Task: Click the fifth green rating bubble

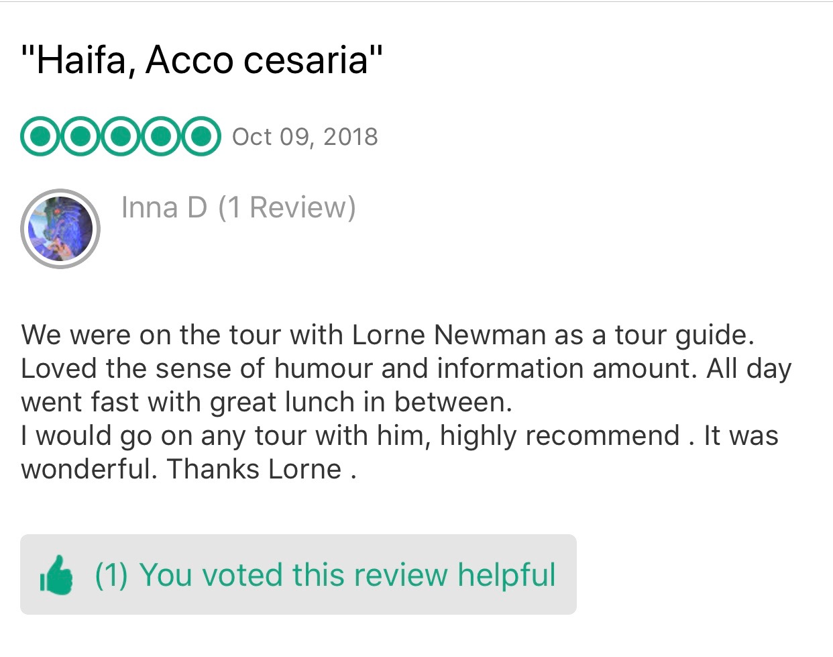Action: coord(199,137)
